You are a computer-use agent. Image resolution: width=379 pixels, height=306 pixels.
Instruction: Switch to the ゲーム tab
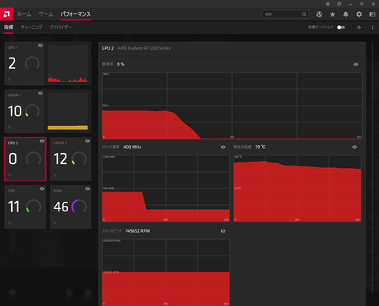click(x=46, y=14)
